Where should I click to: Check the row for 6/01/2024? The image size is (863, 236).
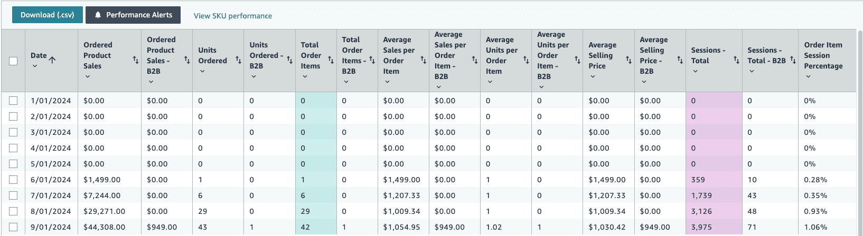coord(13,180)
